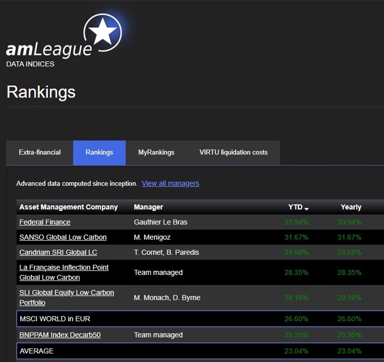Switch to MyRankings tab
This screenshot has width=384, height=362.
(156, 153)
